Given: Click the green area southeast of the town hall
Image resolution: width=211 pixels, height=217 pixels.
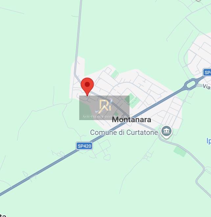Looking at the screenshot, I should [x=180, y=151].
